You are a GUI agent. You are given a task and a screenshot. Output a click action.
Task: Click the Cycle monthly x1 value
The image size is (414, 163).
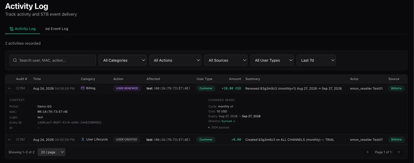click(226, 107)
